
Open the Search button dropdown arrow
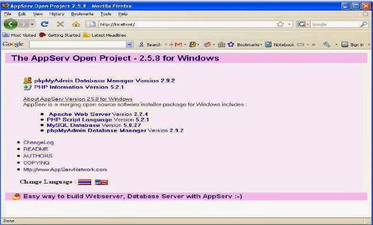click(x=166, y=45)
